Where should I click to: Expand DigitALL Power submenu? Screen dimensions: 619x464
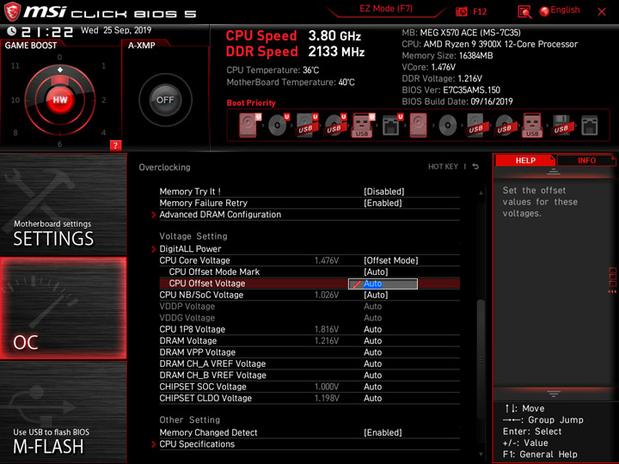190,249
